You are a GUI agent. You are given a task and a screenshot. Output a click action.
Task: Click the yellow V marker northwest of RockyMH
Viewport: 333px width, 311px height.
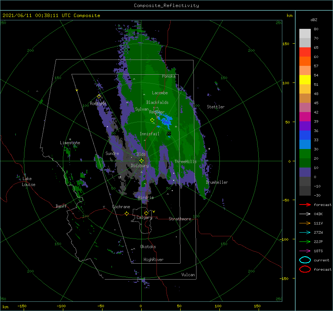(x=77, y=90)
